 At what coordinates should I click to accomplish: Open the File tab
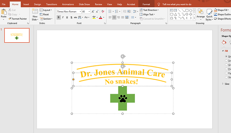[x=4, y=4]
